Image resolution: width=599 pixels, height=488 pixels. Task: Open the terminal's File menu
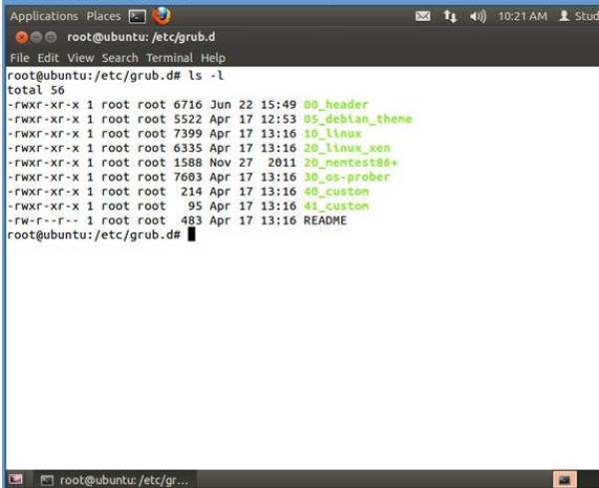coord(21,58)
